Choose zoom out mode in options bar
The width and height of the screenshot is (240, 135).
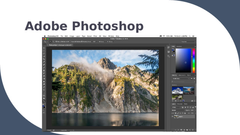[53, 42]
